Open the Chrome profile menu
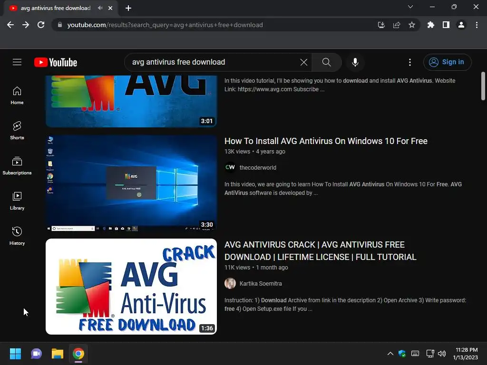 461,25
